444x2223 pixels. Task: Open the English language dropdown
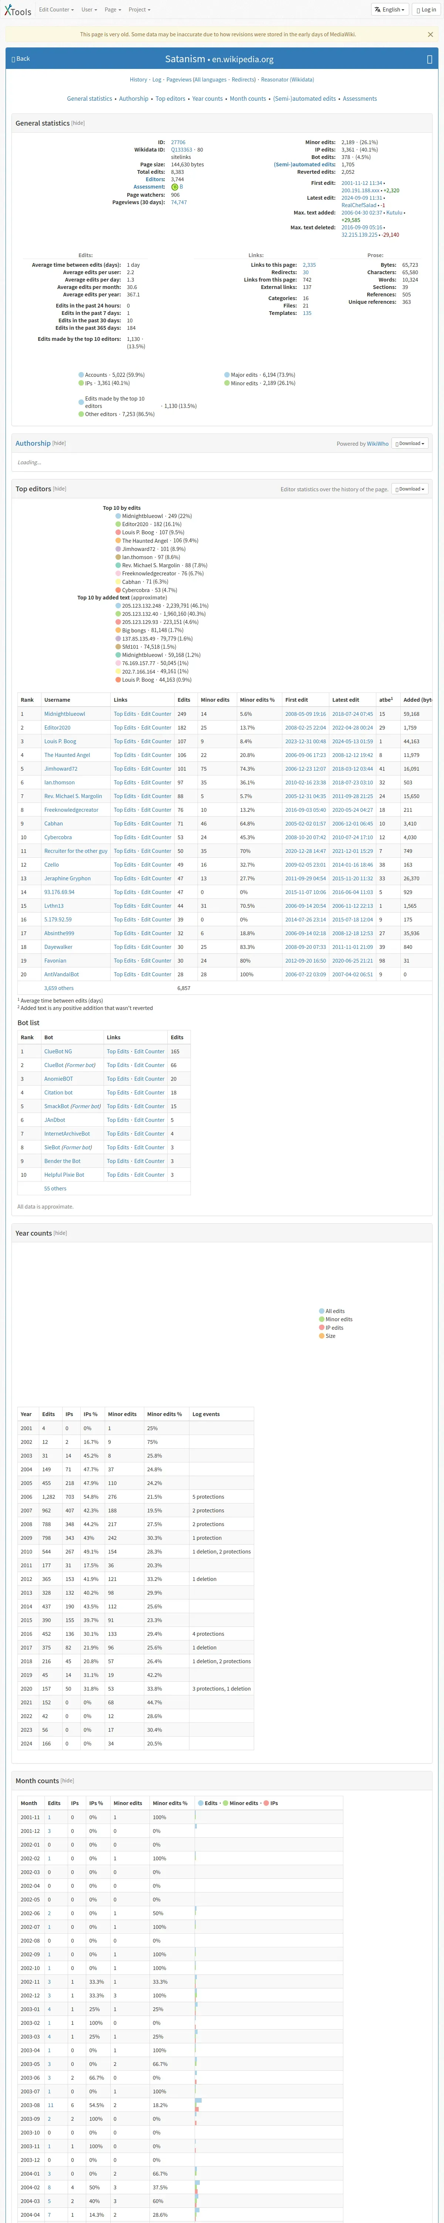390,10
